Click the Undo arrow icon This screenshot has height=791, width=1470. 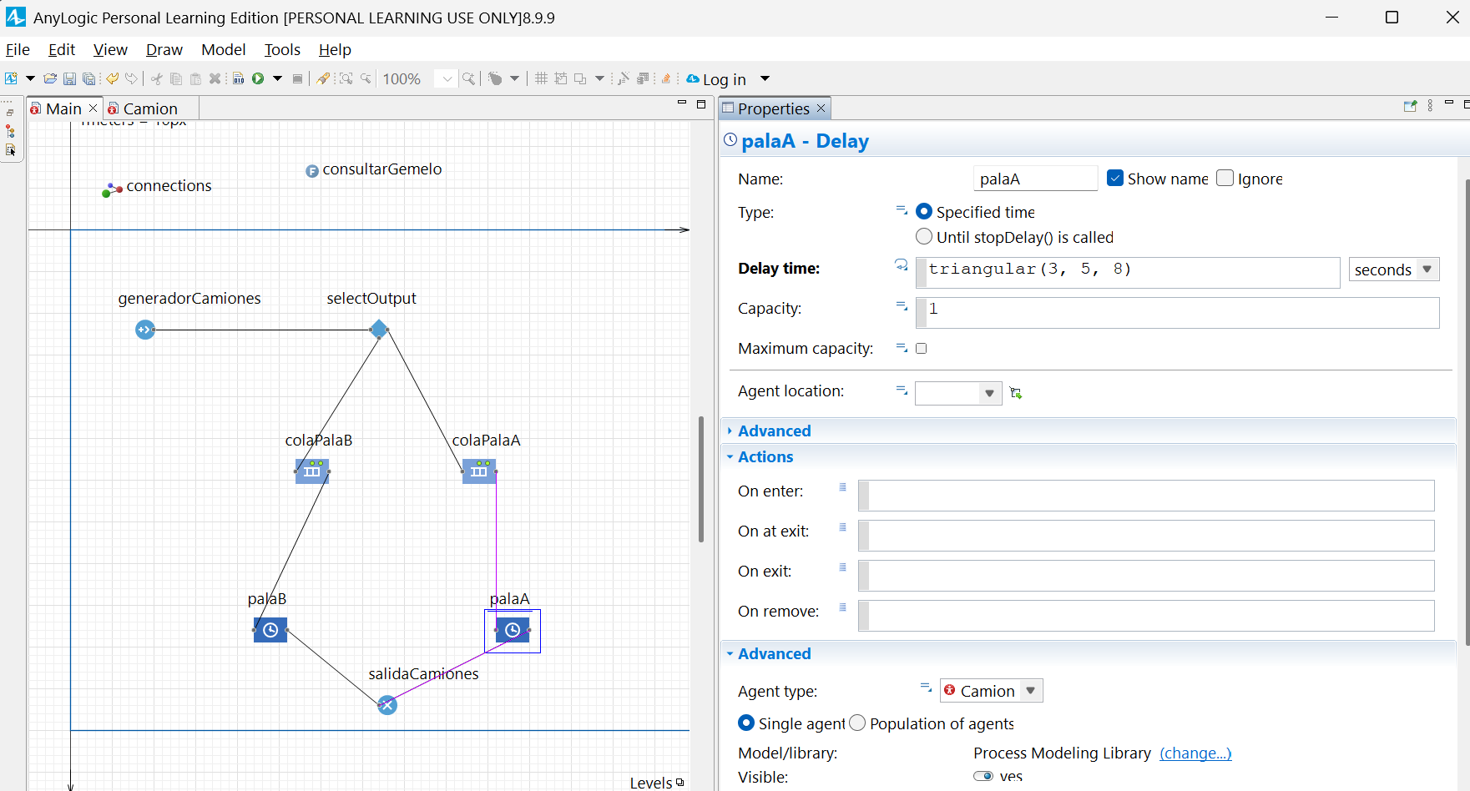pos(112,78)
